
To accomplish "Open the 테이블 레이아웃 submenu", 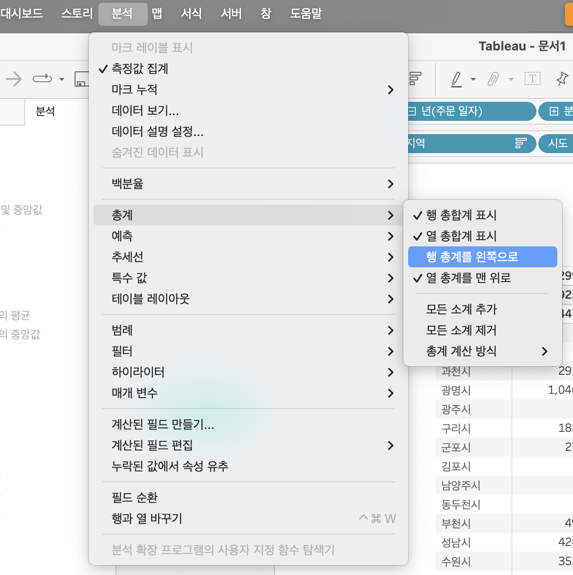I will (248, 299).
